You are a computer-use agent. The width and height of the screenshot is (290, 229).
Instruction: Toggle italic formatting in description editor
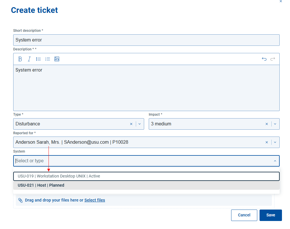coord(29,59)
